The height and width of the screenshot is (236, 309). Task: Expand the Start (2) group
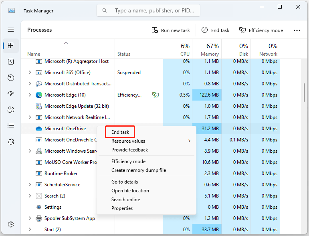(x=30, y=230)
